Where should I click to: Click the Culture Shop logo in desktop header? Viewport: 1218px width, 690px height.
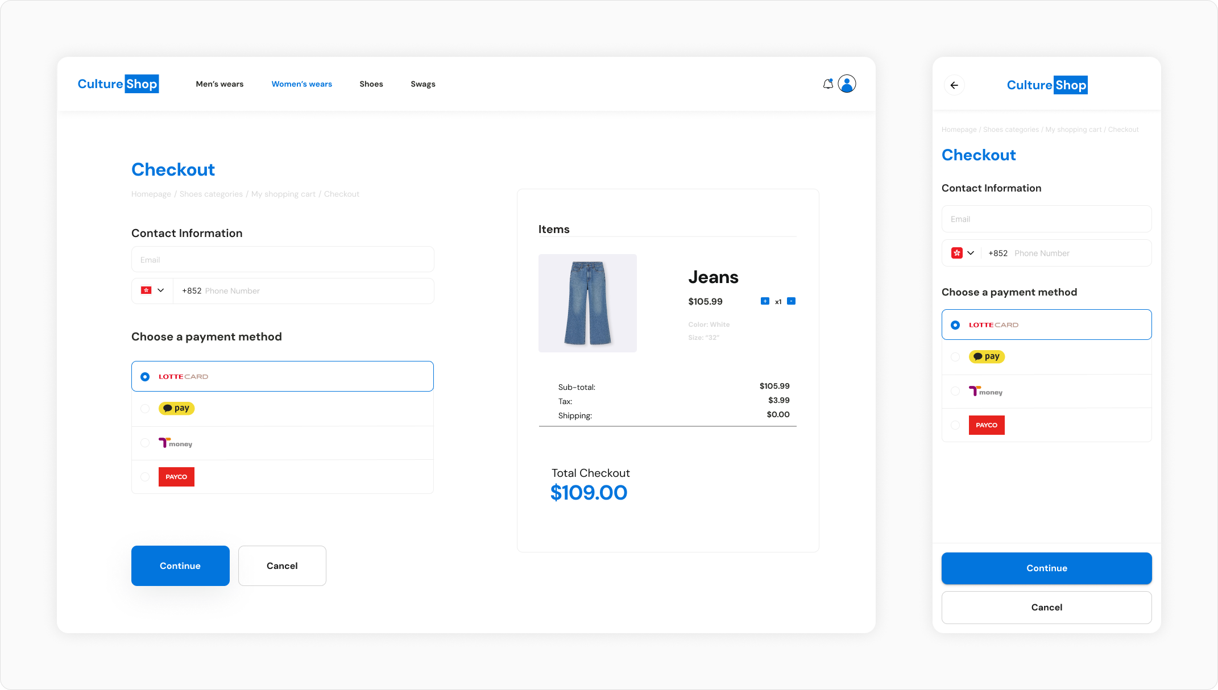pos(118,84)
